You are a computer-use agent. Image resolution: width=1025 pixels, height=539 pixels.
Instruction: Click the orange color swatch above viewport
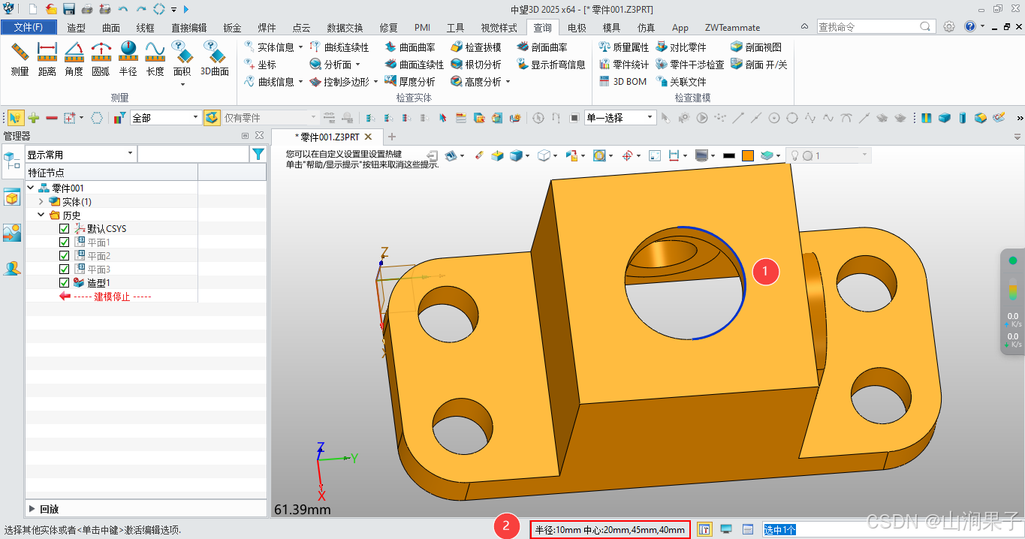748,155
